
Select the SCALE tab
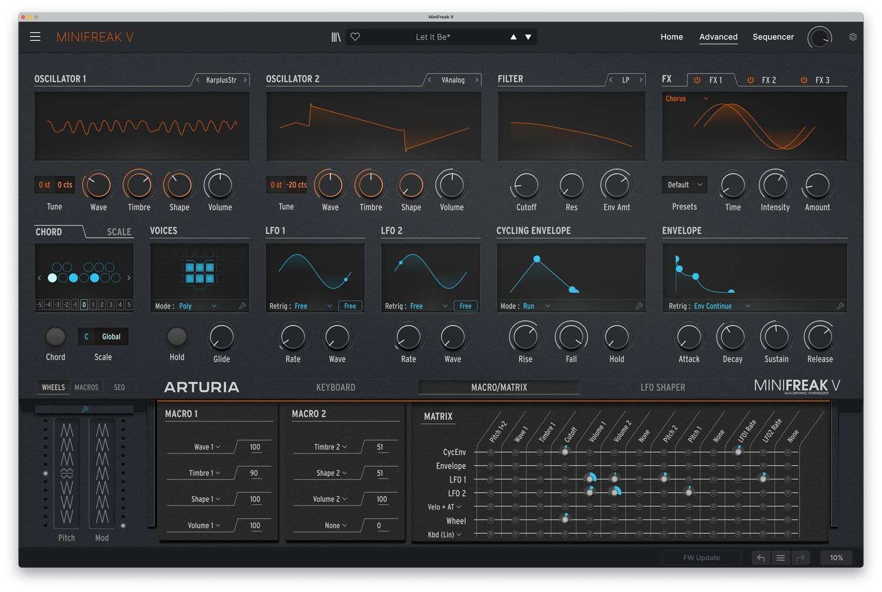119,232
